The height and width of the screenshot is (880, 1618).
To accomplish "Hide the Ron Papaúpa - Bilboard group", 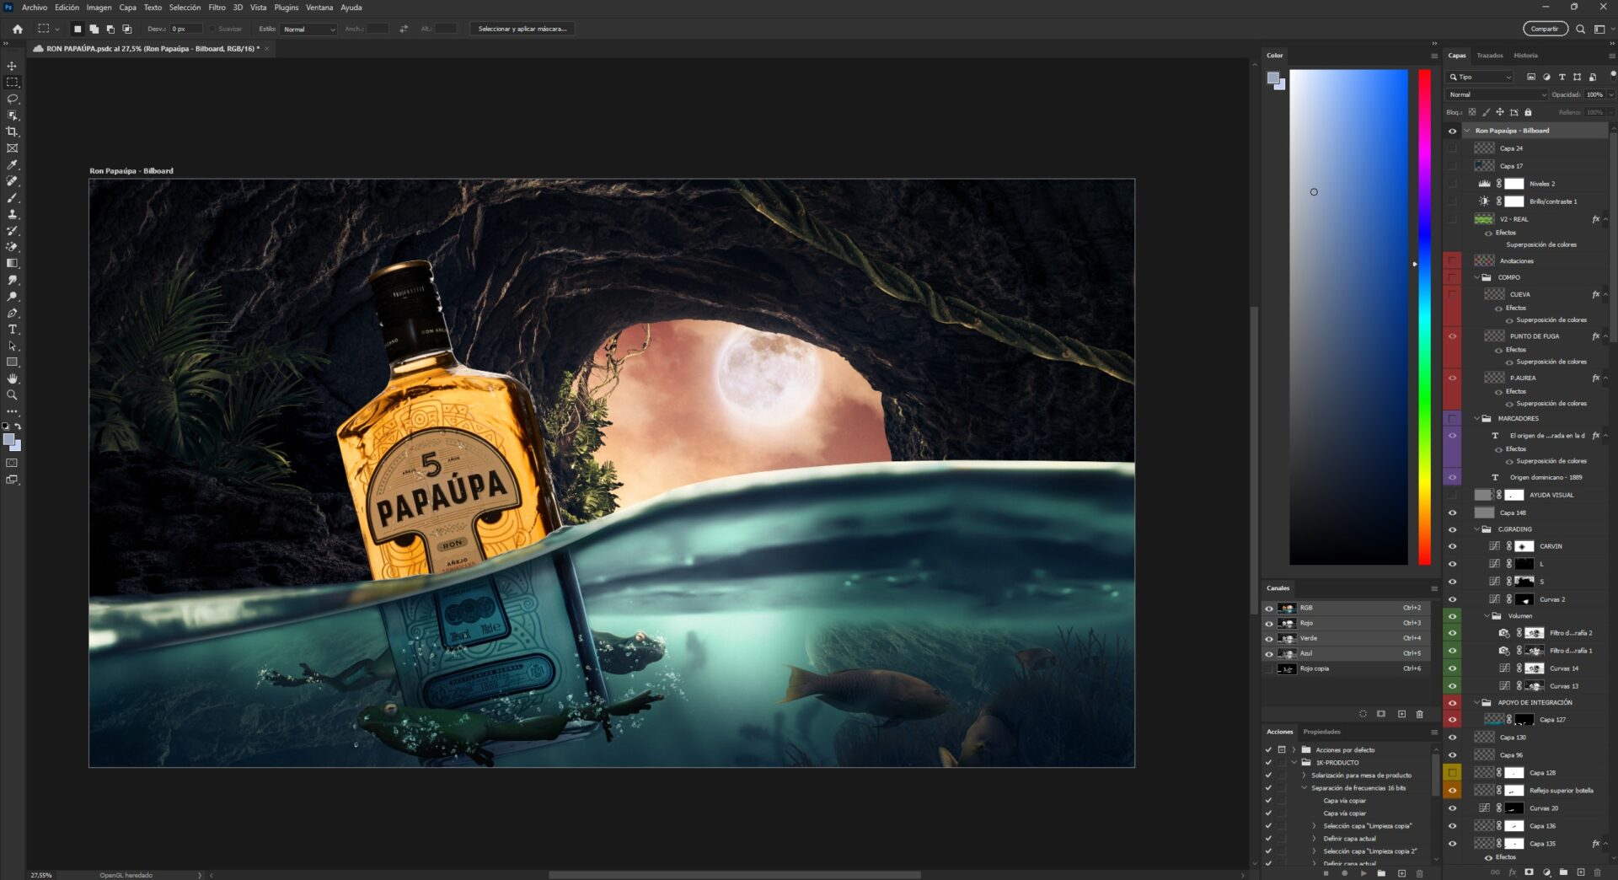I will point(1452,131).
